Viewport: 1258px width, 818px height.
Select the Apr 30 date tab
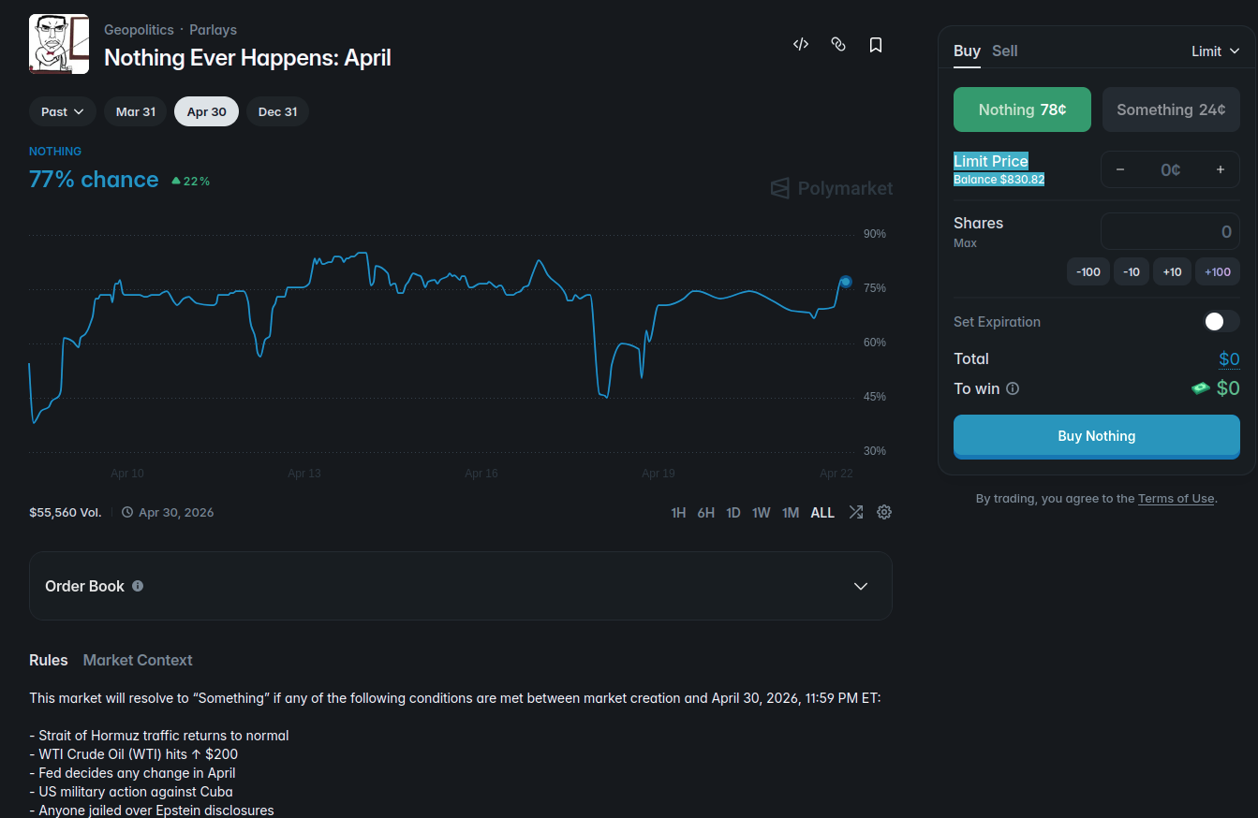click(206, 111)
